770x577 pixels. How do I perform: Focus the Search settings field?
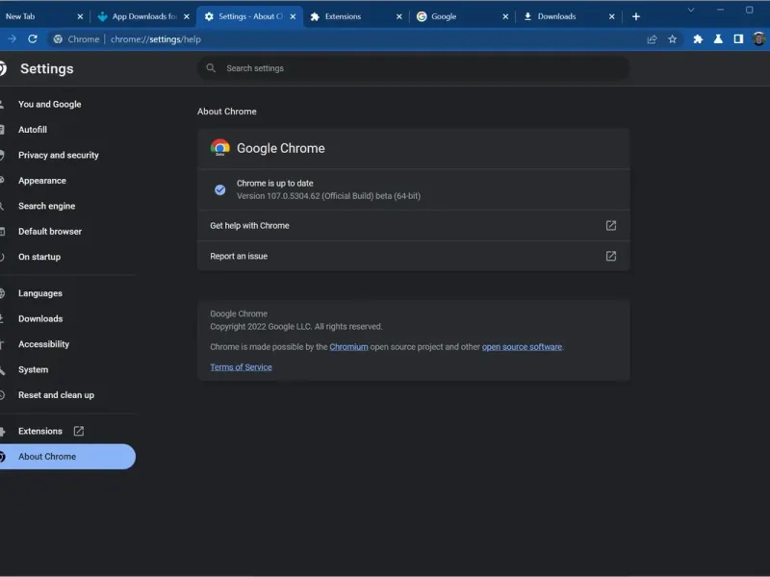coord(414,68)
